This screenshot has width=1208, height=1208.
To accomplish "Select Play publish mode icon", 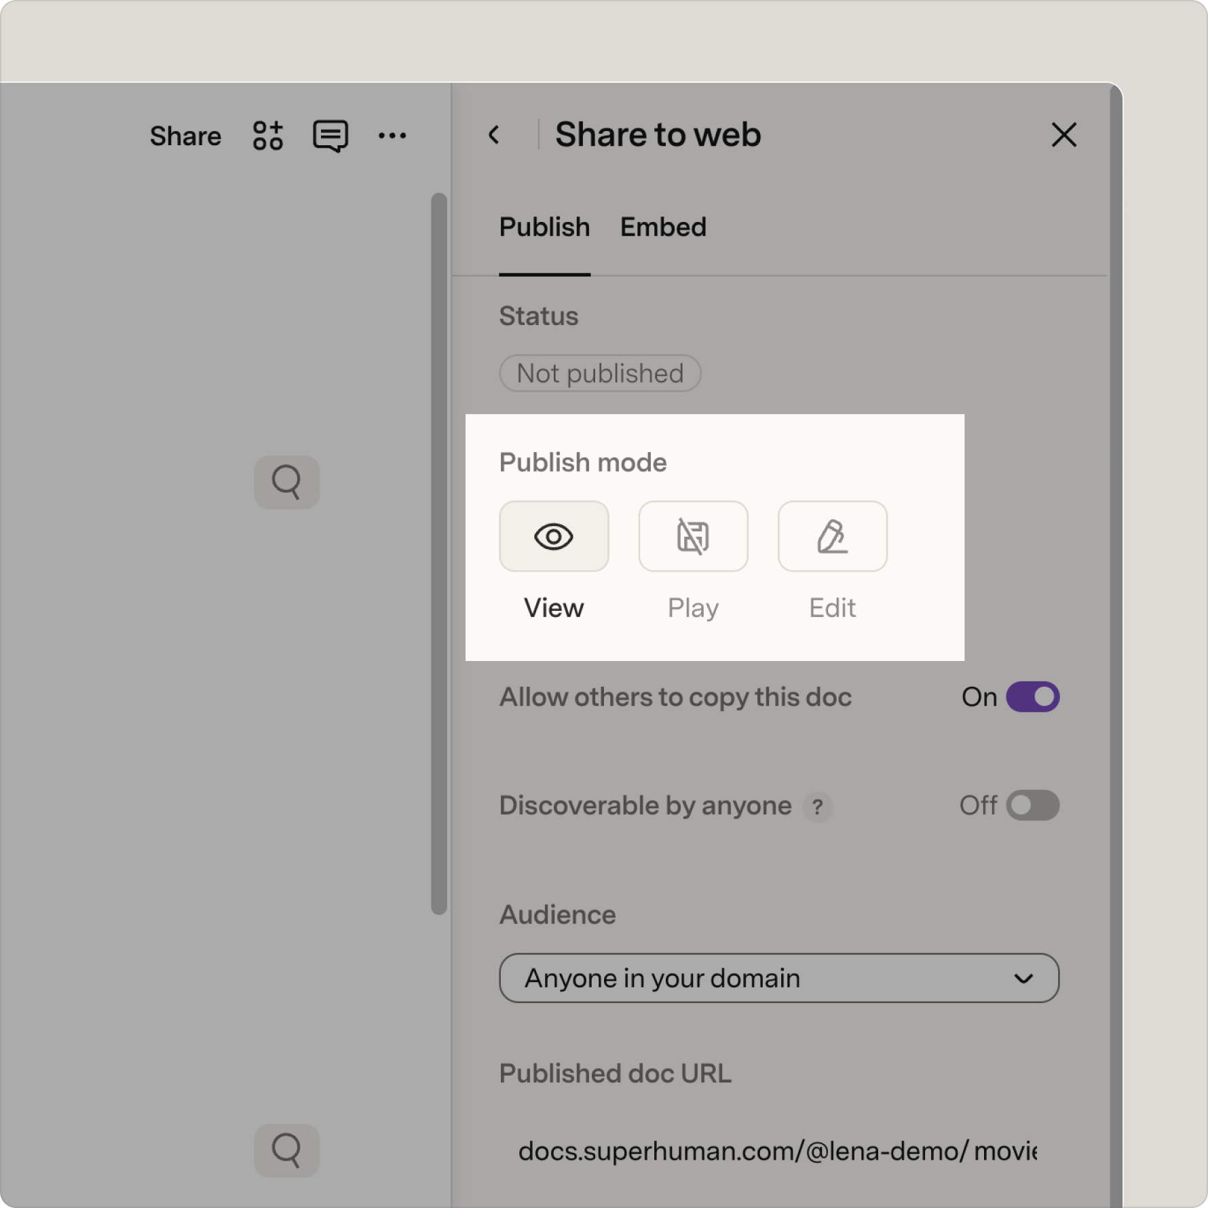I will pyautogui.click(x=693, y=536).
